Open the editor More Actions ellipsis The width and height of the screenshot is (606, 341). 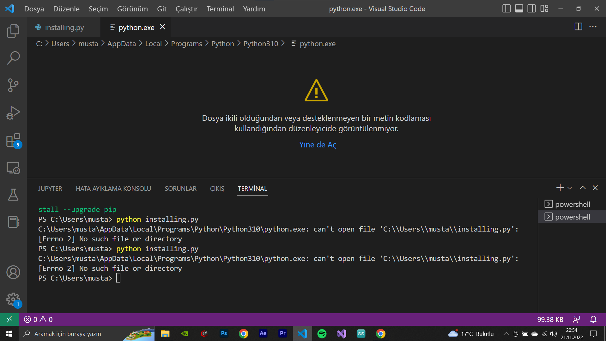593,27
